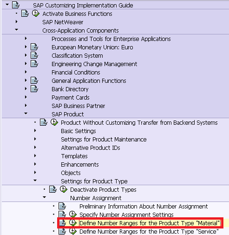Expand Processes and Tools for Enterprise Applications
This screenshot has height=235, width=229.
click(x=26, y=39)
